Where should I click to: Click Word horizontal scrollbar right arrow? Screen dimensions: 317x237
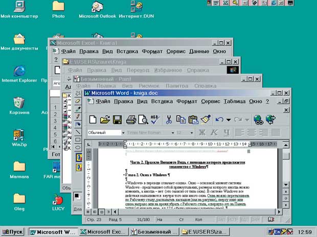279,212
